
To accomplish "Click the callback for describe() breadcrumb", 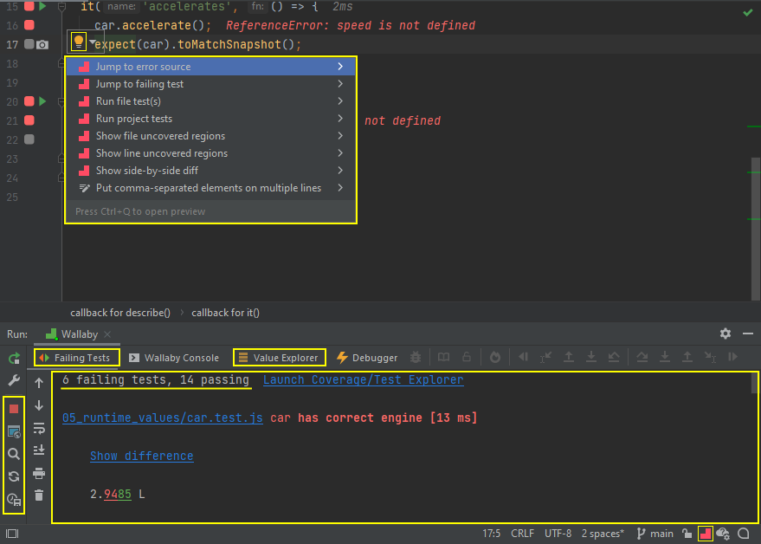I will pyautogui.click(x=120, y=313).
